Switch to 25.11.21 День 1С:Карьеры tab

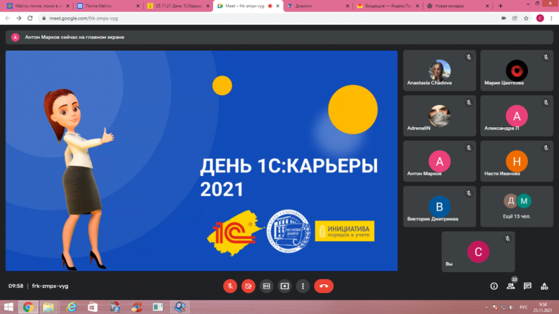(x=178, y=6)
